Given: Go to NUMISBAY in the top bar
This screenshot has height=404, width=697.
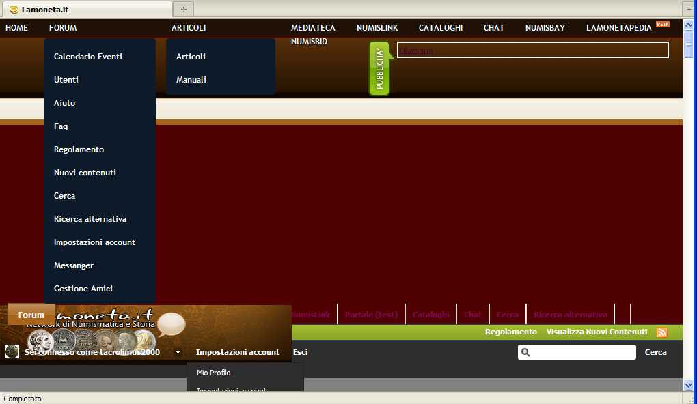Looking at the screenshot, I should click(545, 28).
